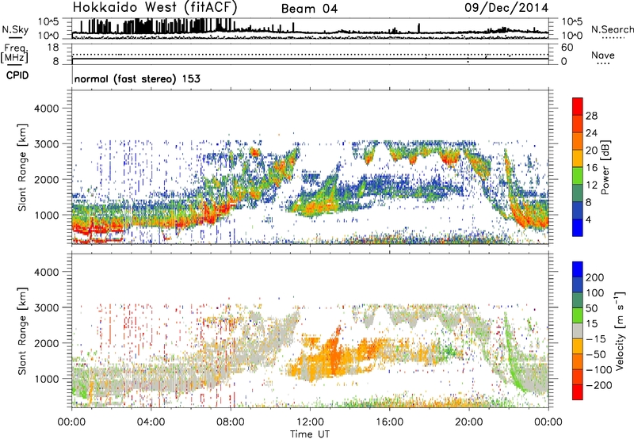
Task: Select the 'CPID' row label
Action: [x=17, y=75]
